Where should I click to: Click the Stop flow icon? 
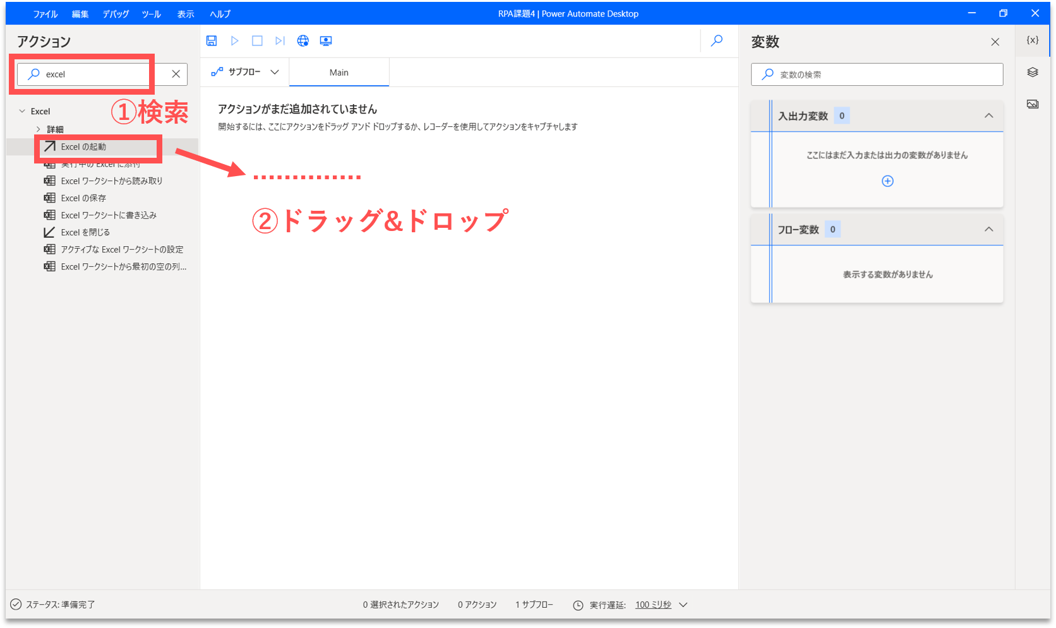[x=257, y=41]
